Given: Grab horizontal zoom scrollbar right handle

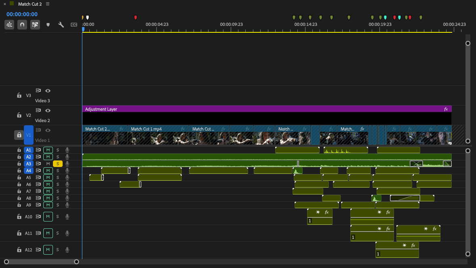Looking at the screenshot, I should (x=76, y=262).
